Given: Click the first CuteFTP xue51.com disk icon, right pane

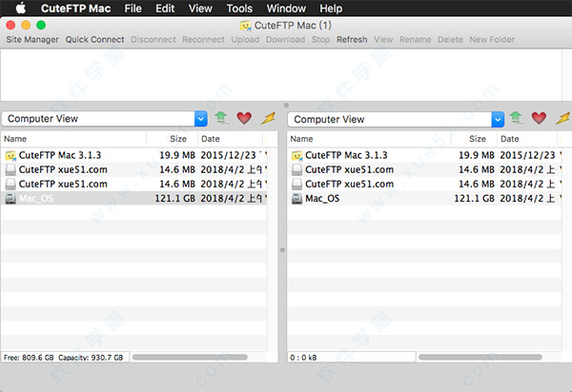Looking at the screenshot, I should pyautogui.click(x=296, y=170).
